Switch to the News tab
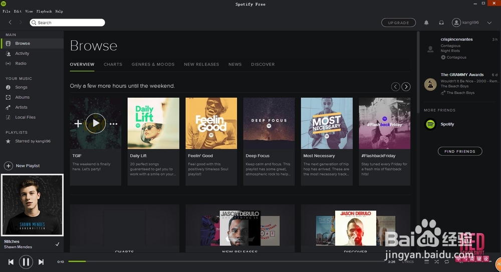501x272 pixels. pyautogui.click(x=235, y=64)
